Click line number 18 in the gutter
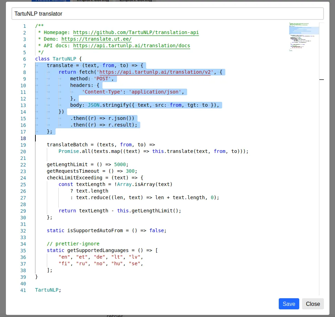Viewport: 335px width, 317px height. 23,138
